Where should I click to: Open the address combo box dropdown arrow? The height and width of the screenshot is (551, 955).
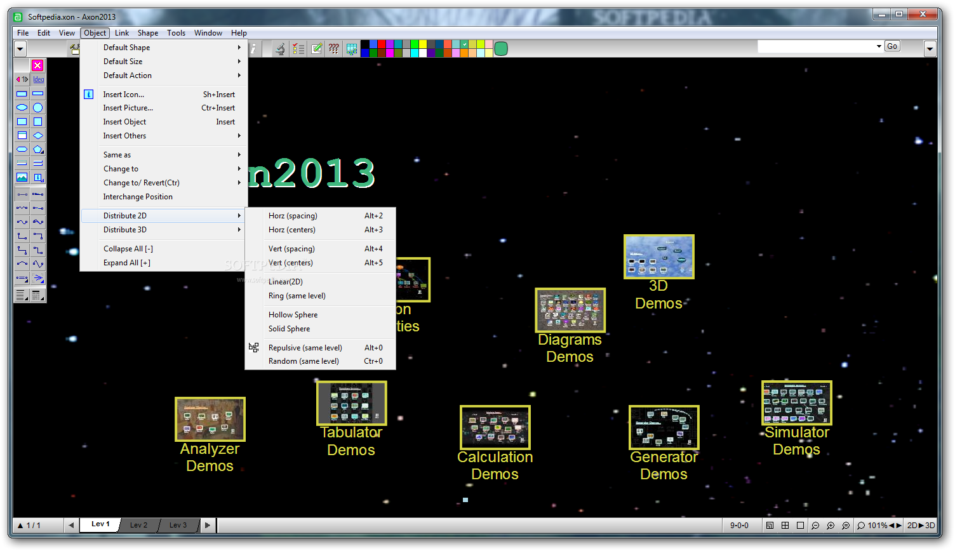click(879, 46)
